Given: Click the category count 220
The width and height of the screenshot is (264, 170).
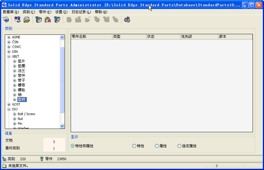Looking at the screenshot, I should (x=23, y=159).
